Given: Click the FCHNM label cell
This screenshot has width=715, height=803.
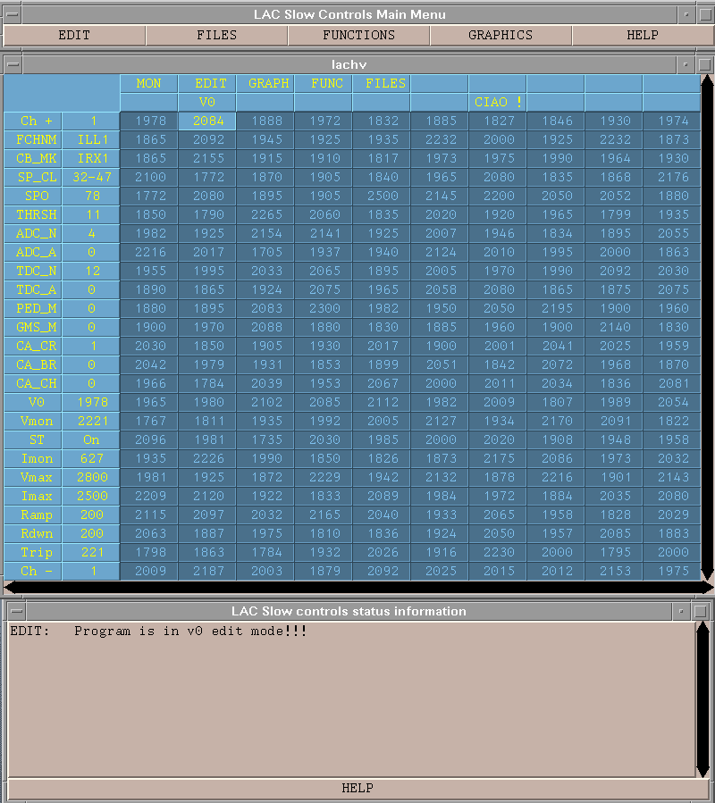Looking at the screenshot, I should tap(33, 140).
